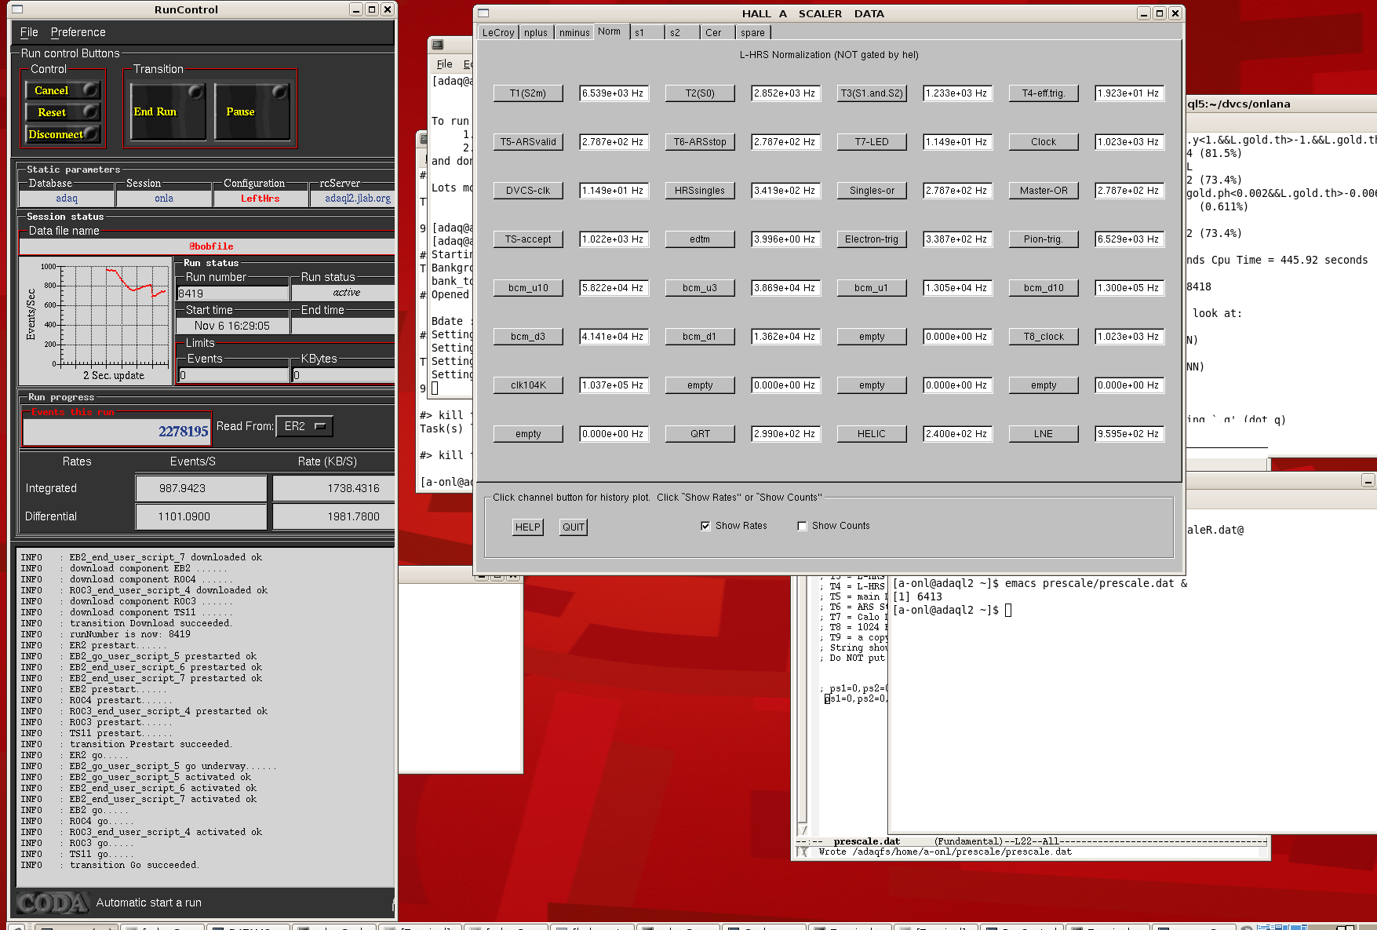This screenshot has height=930, width=1377.
Task: Click the adaql2.jlab.org rcServer value
Action: tap(358, 199)
